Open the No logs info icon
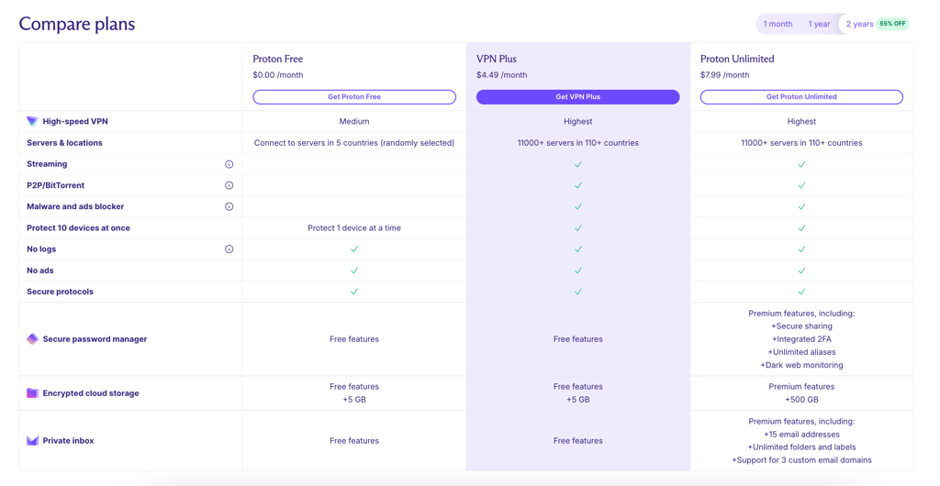The image size is (940, 486). click(x=229, y=249)
